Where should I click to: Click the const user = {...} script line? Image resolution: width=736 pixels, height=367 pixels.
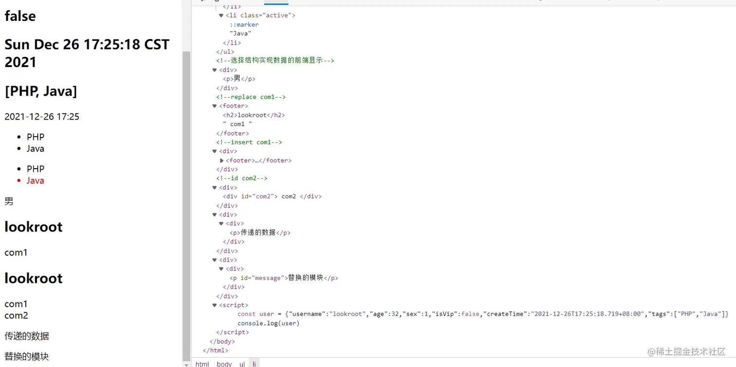coord(483,314)
